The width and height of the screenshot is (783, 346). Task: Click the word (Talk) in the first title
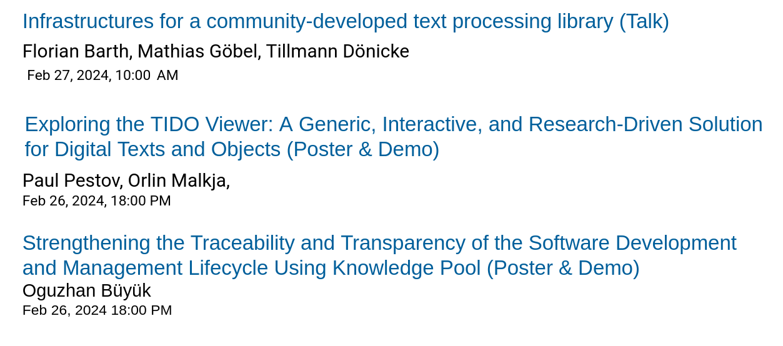click(x=644, y=22)
